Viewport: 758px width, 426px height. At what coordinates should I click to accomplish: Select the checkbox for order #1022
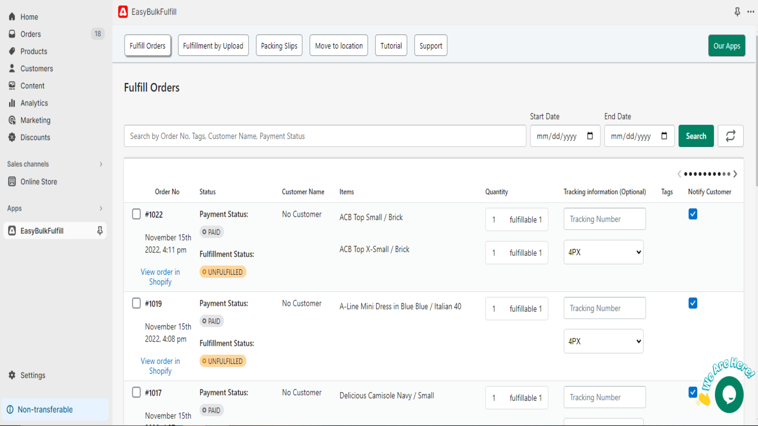[x=136, y=214]
